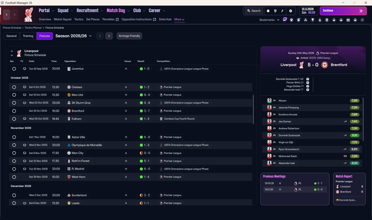Open the More submenu dropdown
The image size is (372, 220).
[x=179, y=19]
